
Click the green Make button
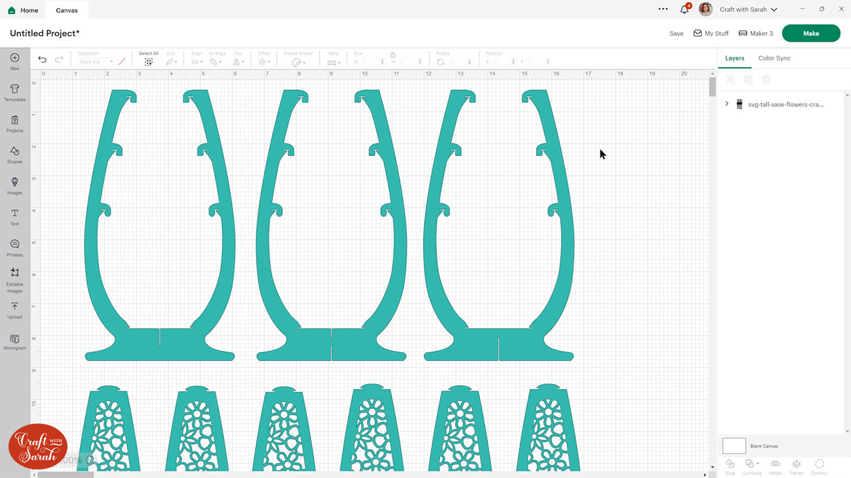pos(811,33)
